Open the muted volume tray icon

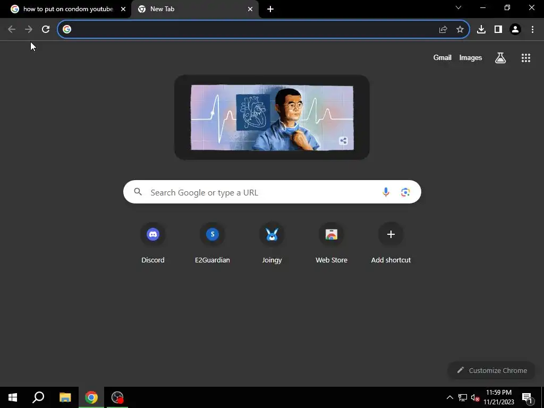[475, 397]
